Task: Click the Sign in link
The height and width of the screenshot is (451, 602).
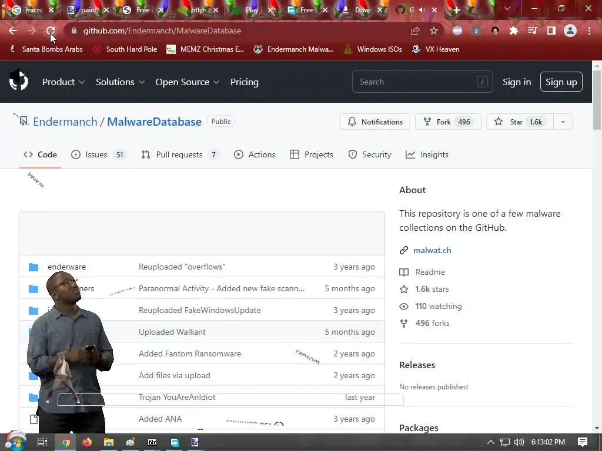Action: (x=517, y=82)
